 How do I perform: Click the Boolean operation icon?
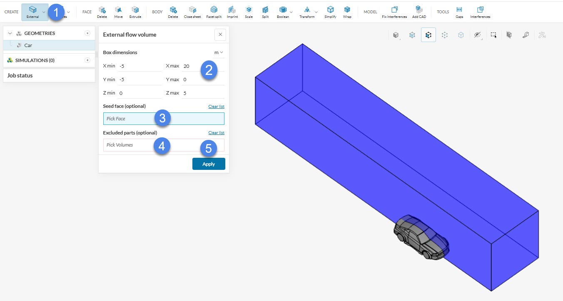click(283, 12)
